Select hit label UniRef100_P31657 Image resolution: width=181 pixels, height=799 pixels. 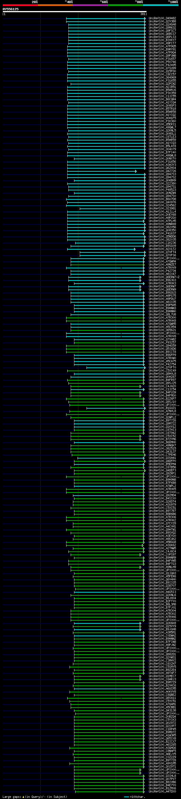coord(162,59)
